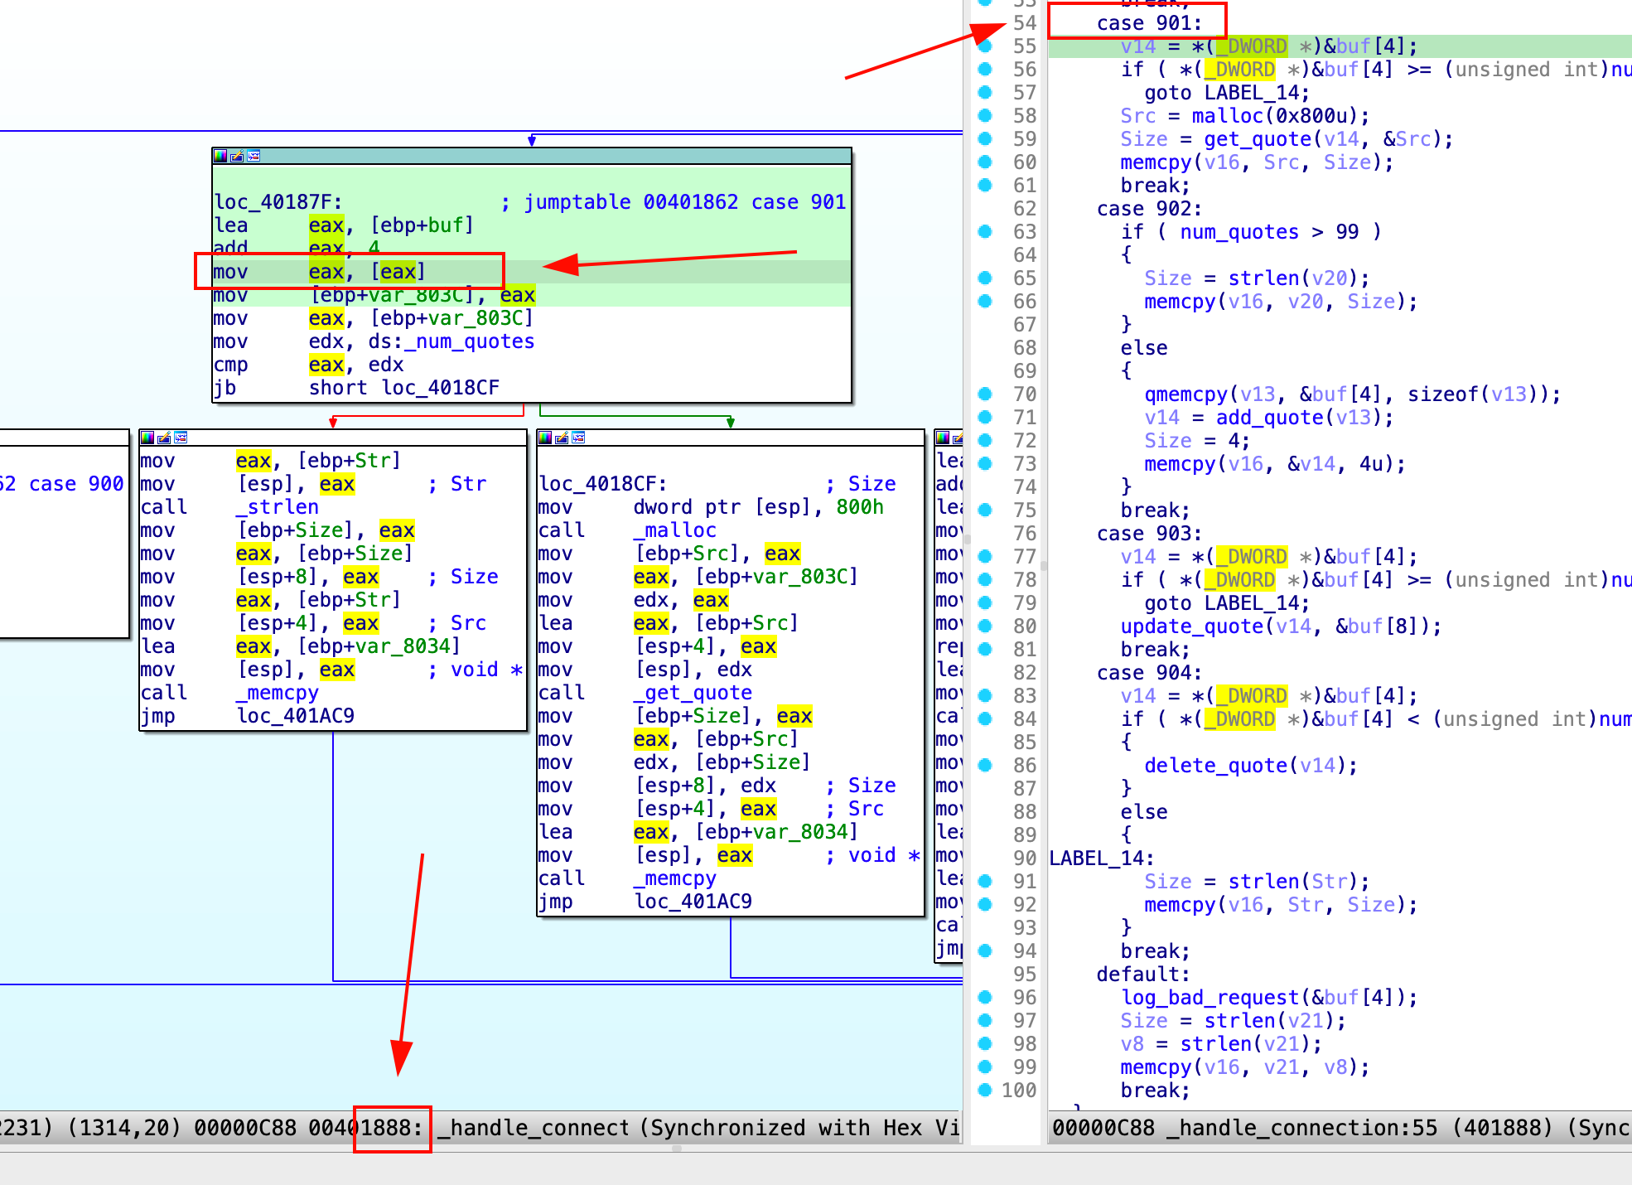Click '_handle_connect' name in graph status bar
Screen dimensions: 1632x1185
pos(534,1128)
